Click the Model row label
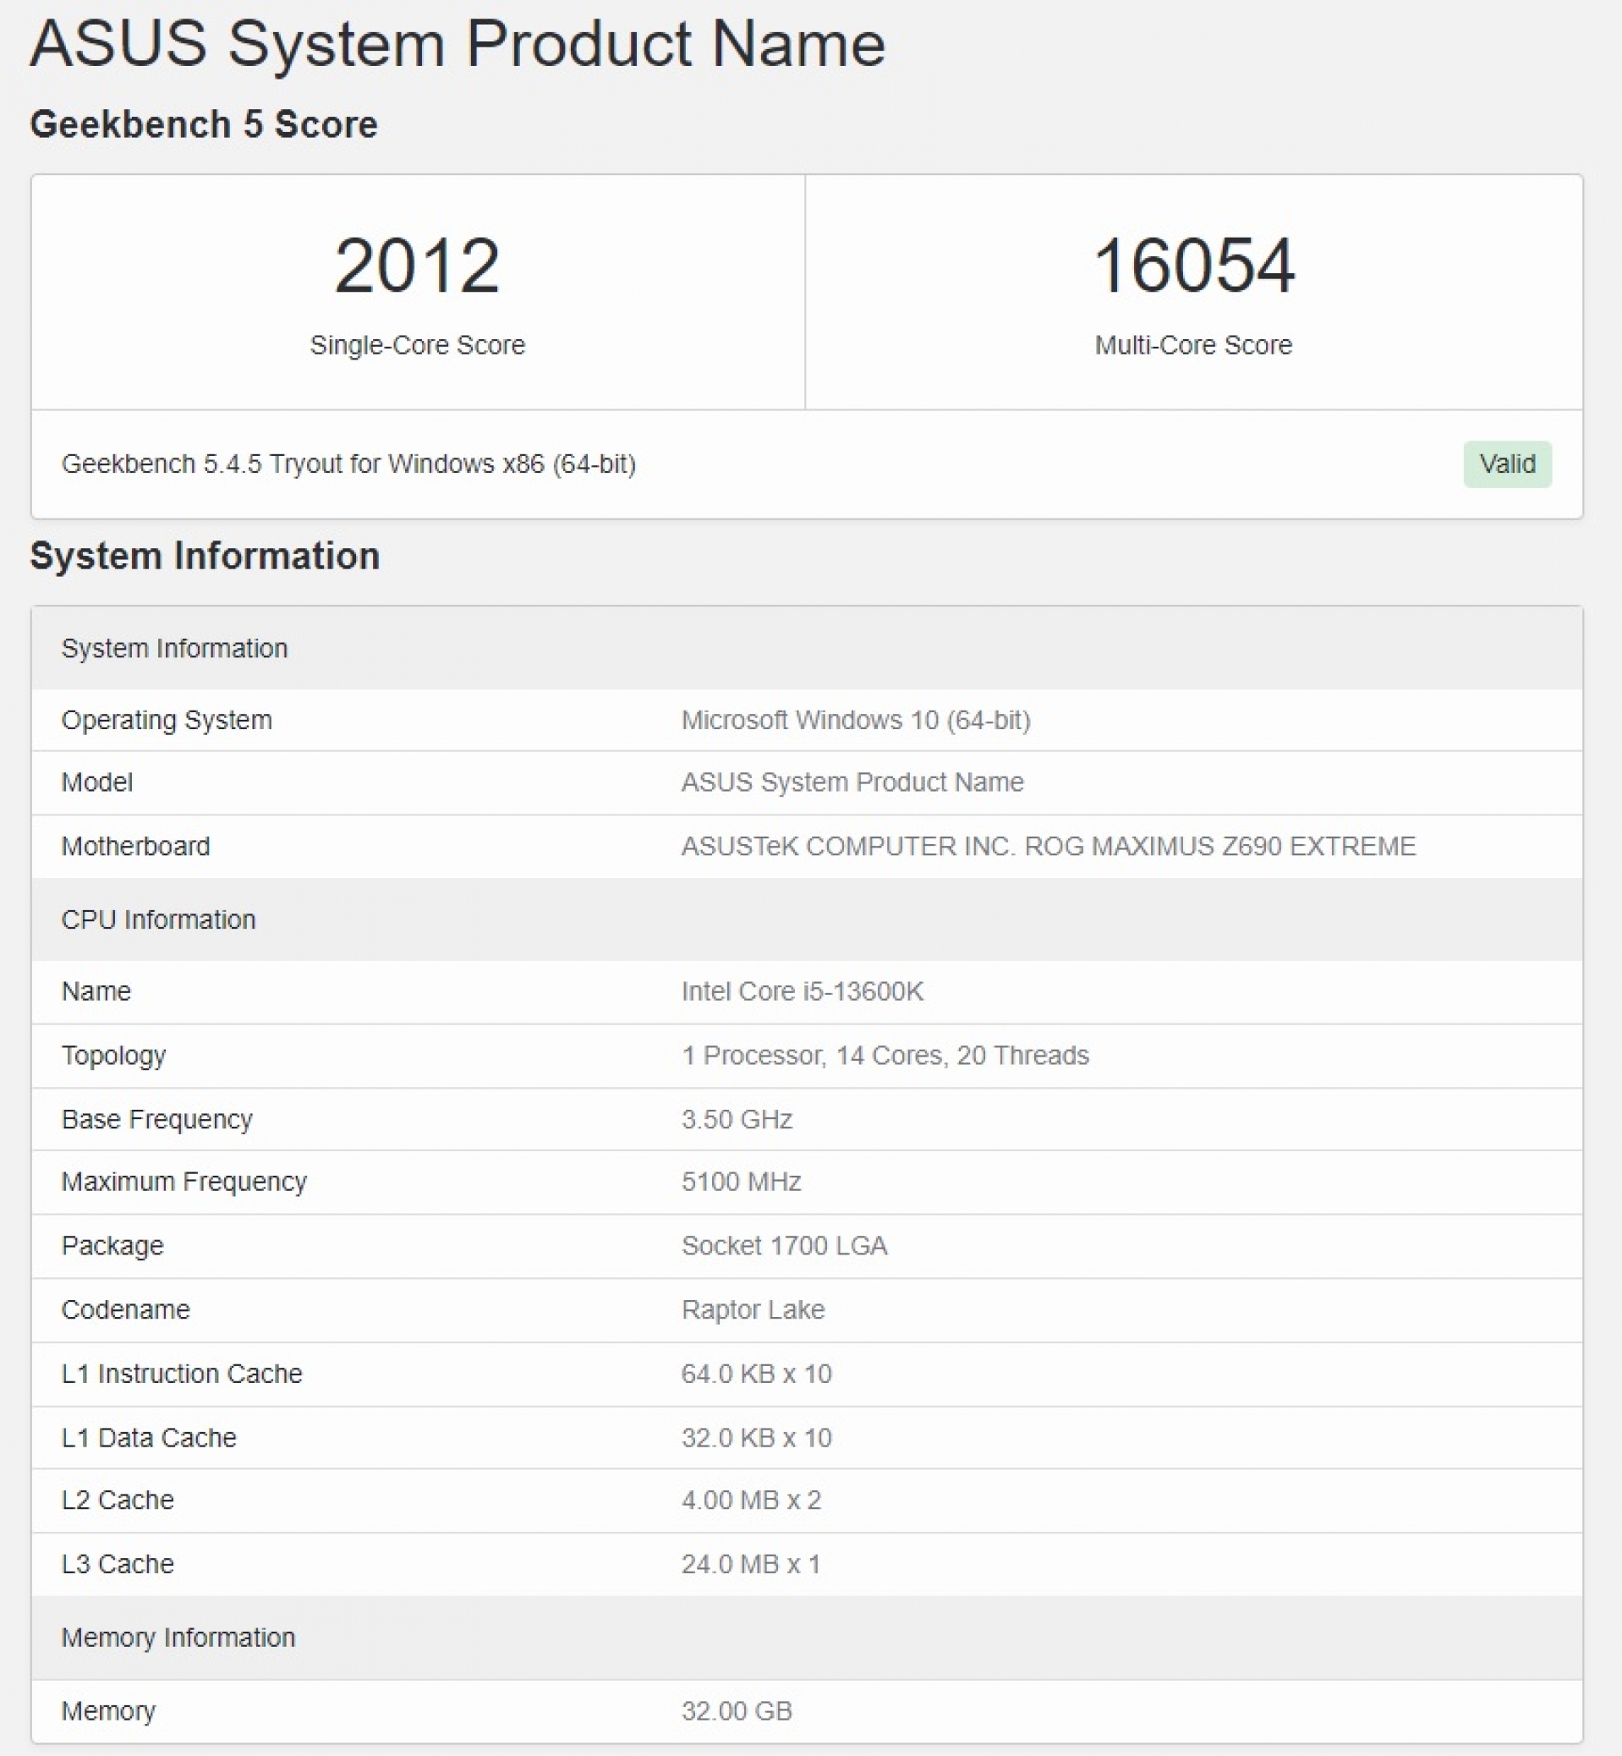Viewport: 1622px width, 1756px height. [96, 782]
